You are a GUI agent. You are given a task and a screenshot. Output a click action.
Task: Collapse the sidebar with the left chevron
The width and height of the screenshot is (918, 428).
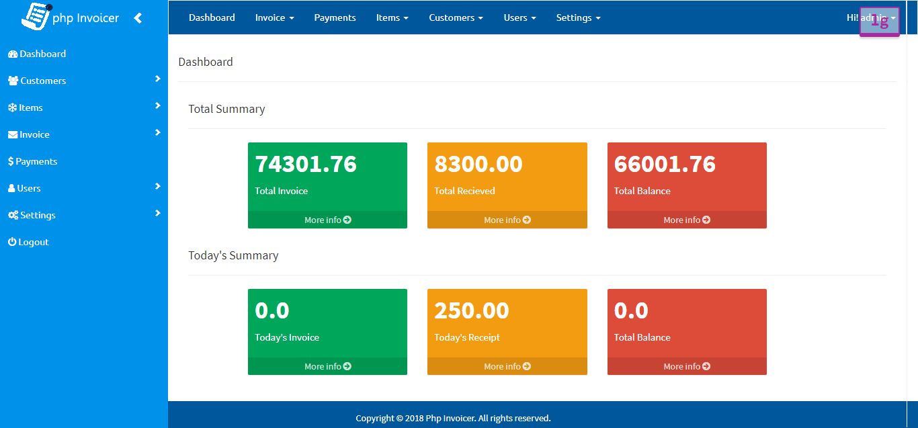click(138, 18)
